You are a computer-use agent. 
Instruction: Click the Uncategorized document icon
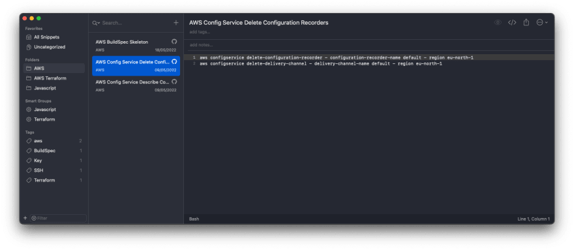tap(29, 47)
